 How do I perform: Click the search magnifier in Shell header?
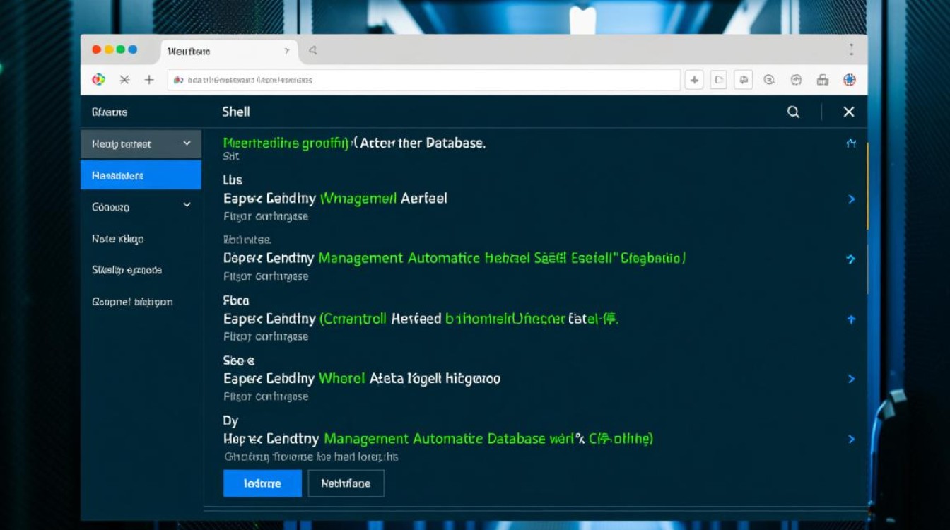pyautogui.click(x=793, y=112)
